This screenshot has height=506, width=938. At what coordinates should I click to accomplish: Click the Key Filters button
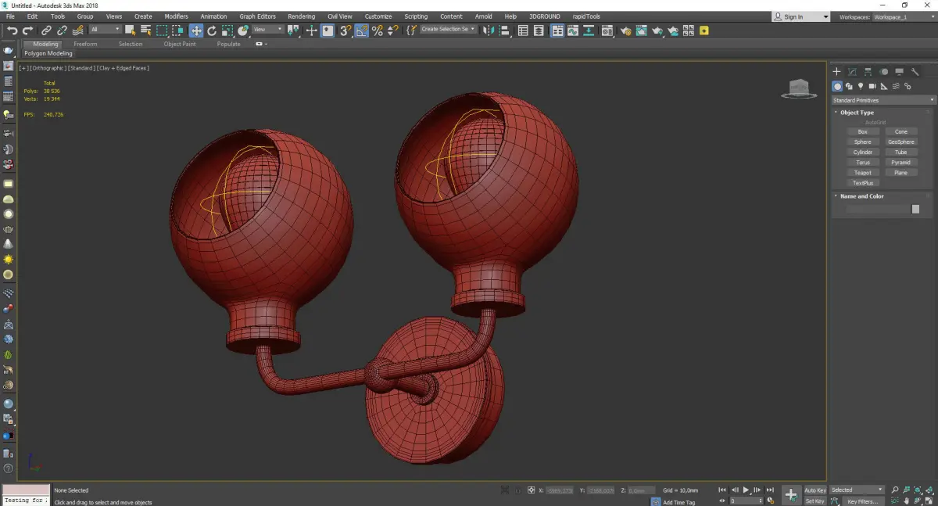coord(862,501)
